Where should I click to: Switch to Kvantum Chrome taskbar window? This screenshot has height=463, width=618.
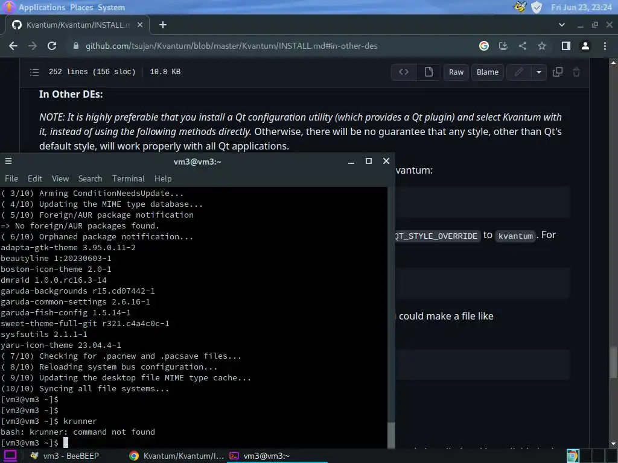(x=177, y=456)
